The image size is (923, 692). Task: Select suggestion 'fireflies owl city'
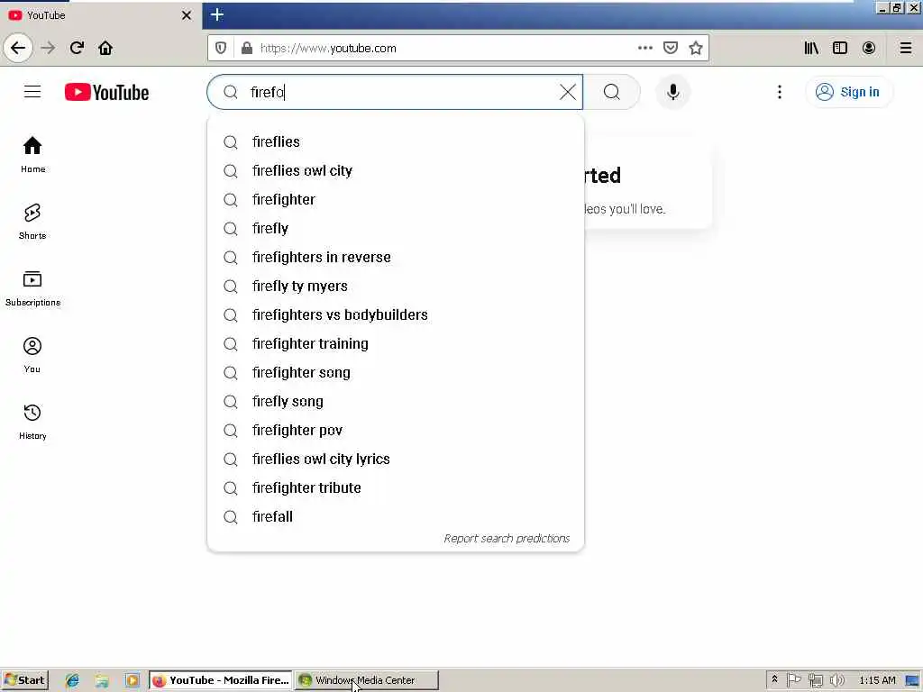click(396, 170)
